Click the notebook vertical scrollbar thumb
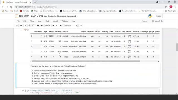Screen dimensions: 178x100 pyautogui.click(x=177, y=47)
